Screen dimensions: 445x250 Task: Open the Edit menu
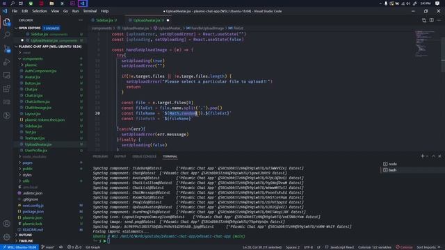point(25,11)
